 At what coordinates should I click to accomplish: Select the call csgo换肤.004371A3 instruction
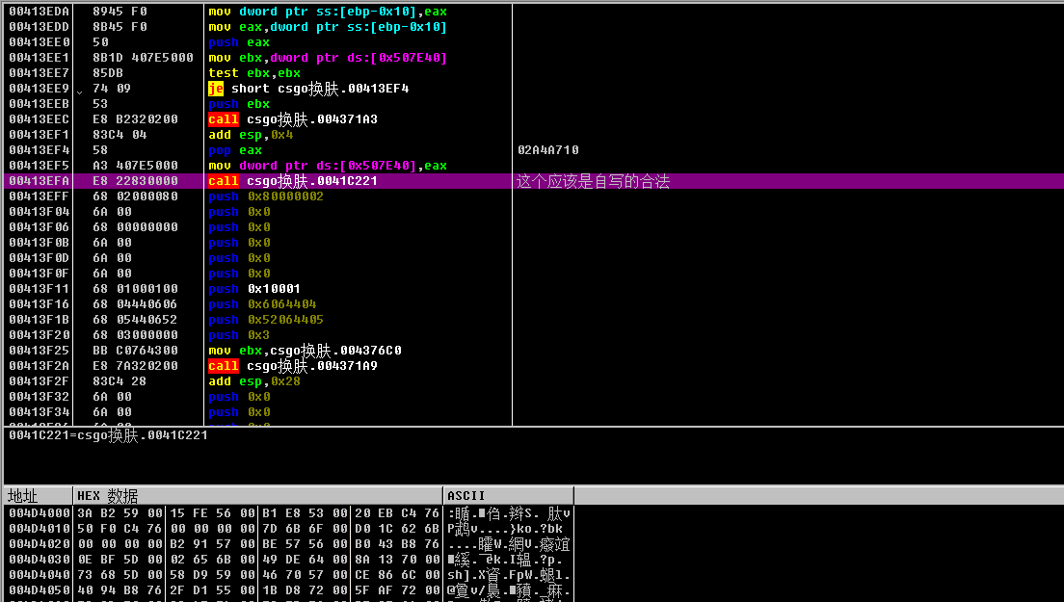pyautogui.click(x=292, y=119)
